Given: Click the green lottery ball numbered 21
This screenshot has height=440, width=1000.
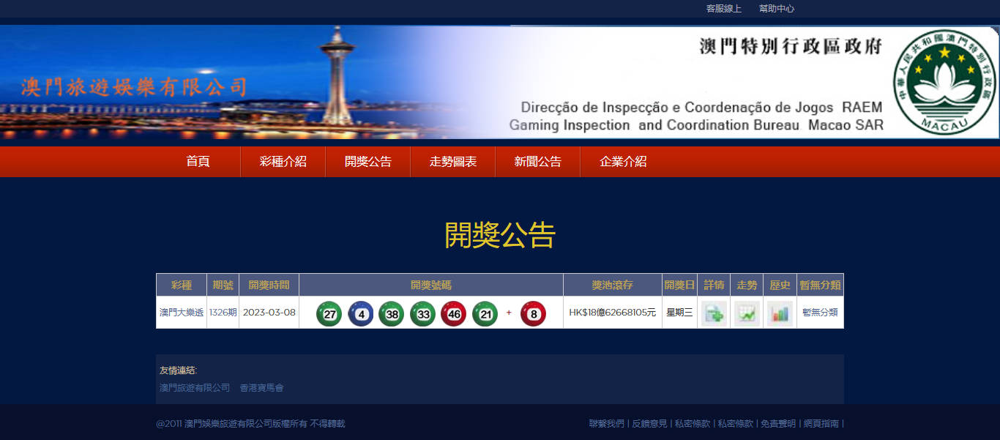Looking at the screenshot, I should coord(485,313).
